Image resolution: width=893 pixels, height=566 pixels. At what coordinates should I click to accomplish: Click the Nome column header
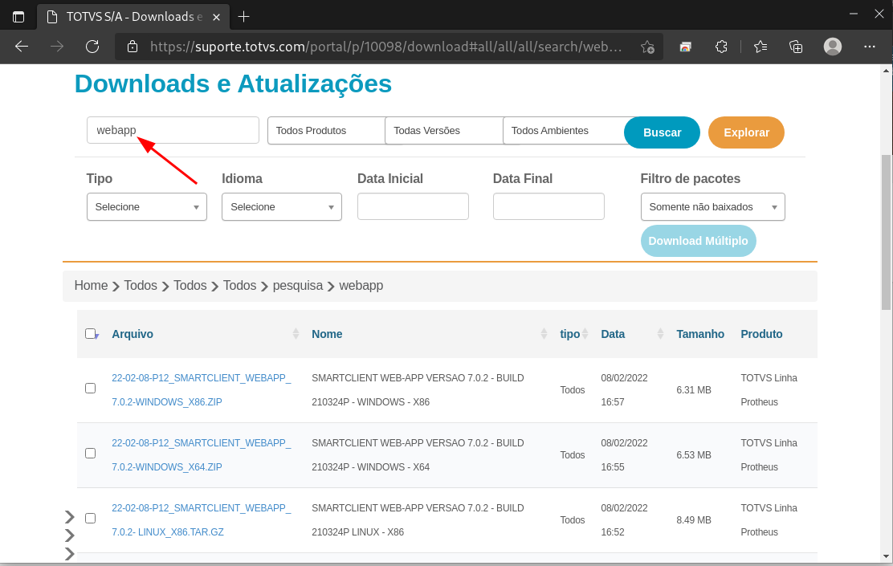pyautogui.click(x=327, y=334)
